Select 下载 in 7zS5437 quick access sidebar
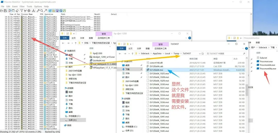 pyautogui.click(x=129, y=69)
